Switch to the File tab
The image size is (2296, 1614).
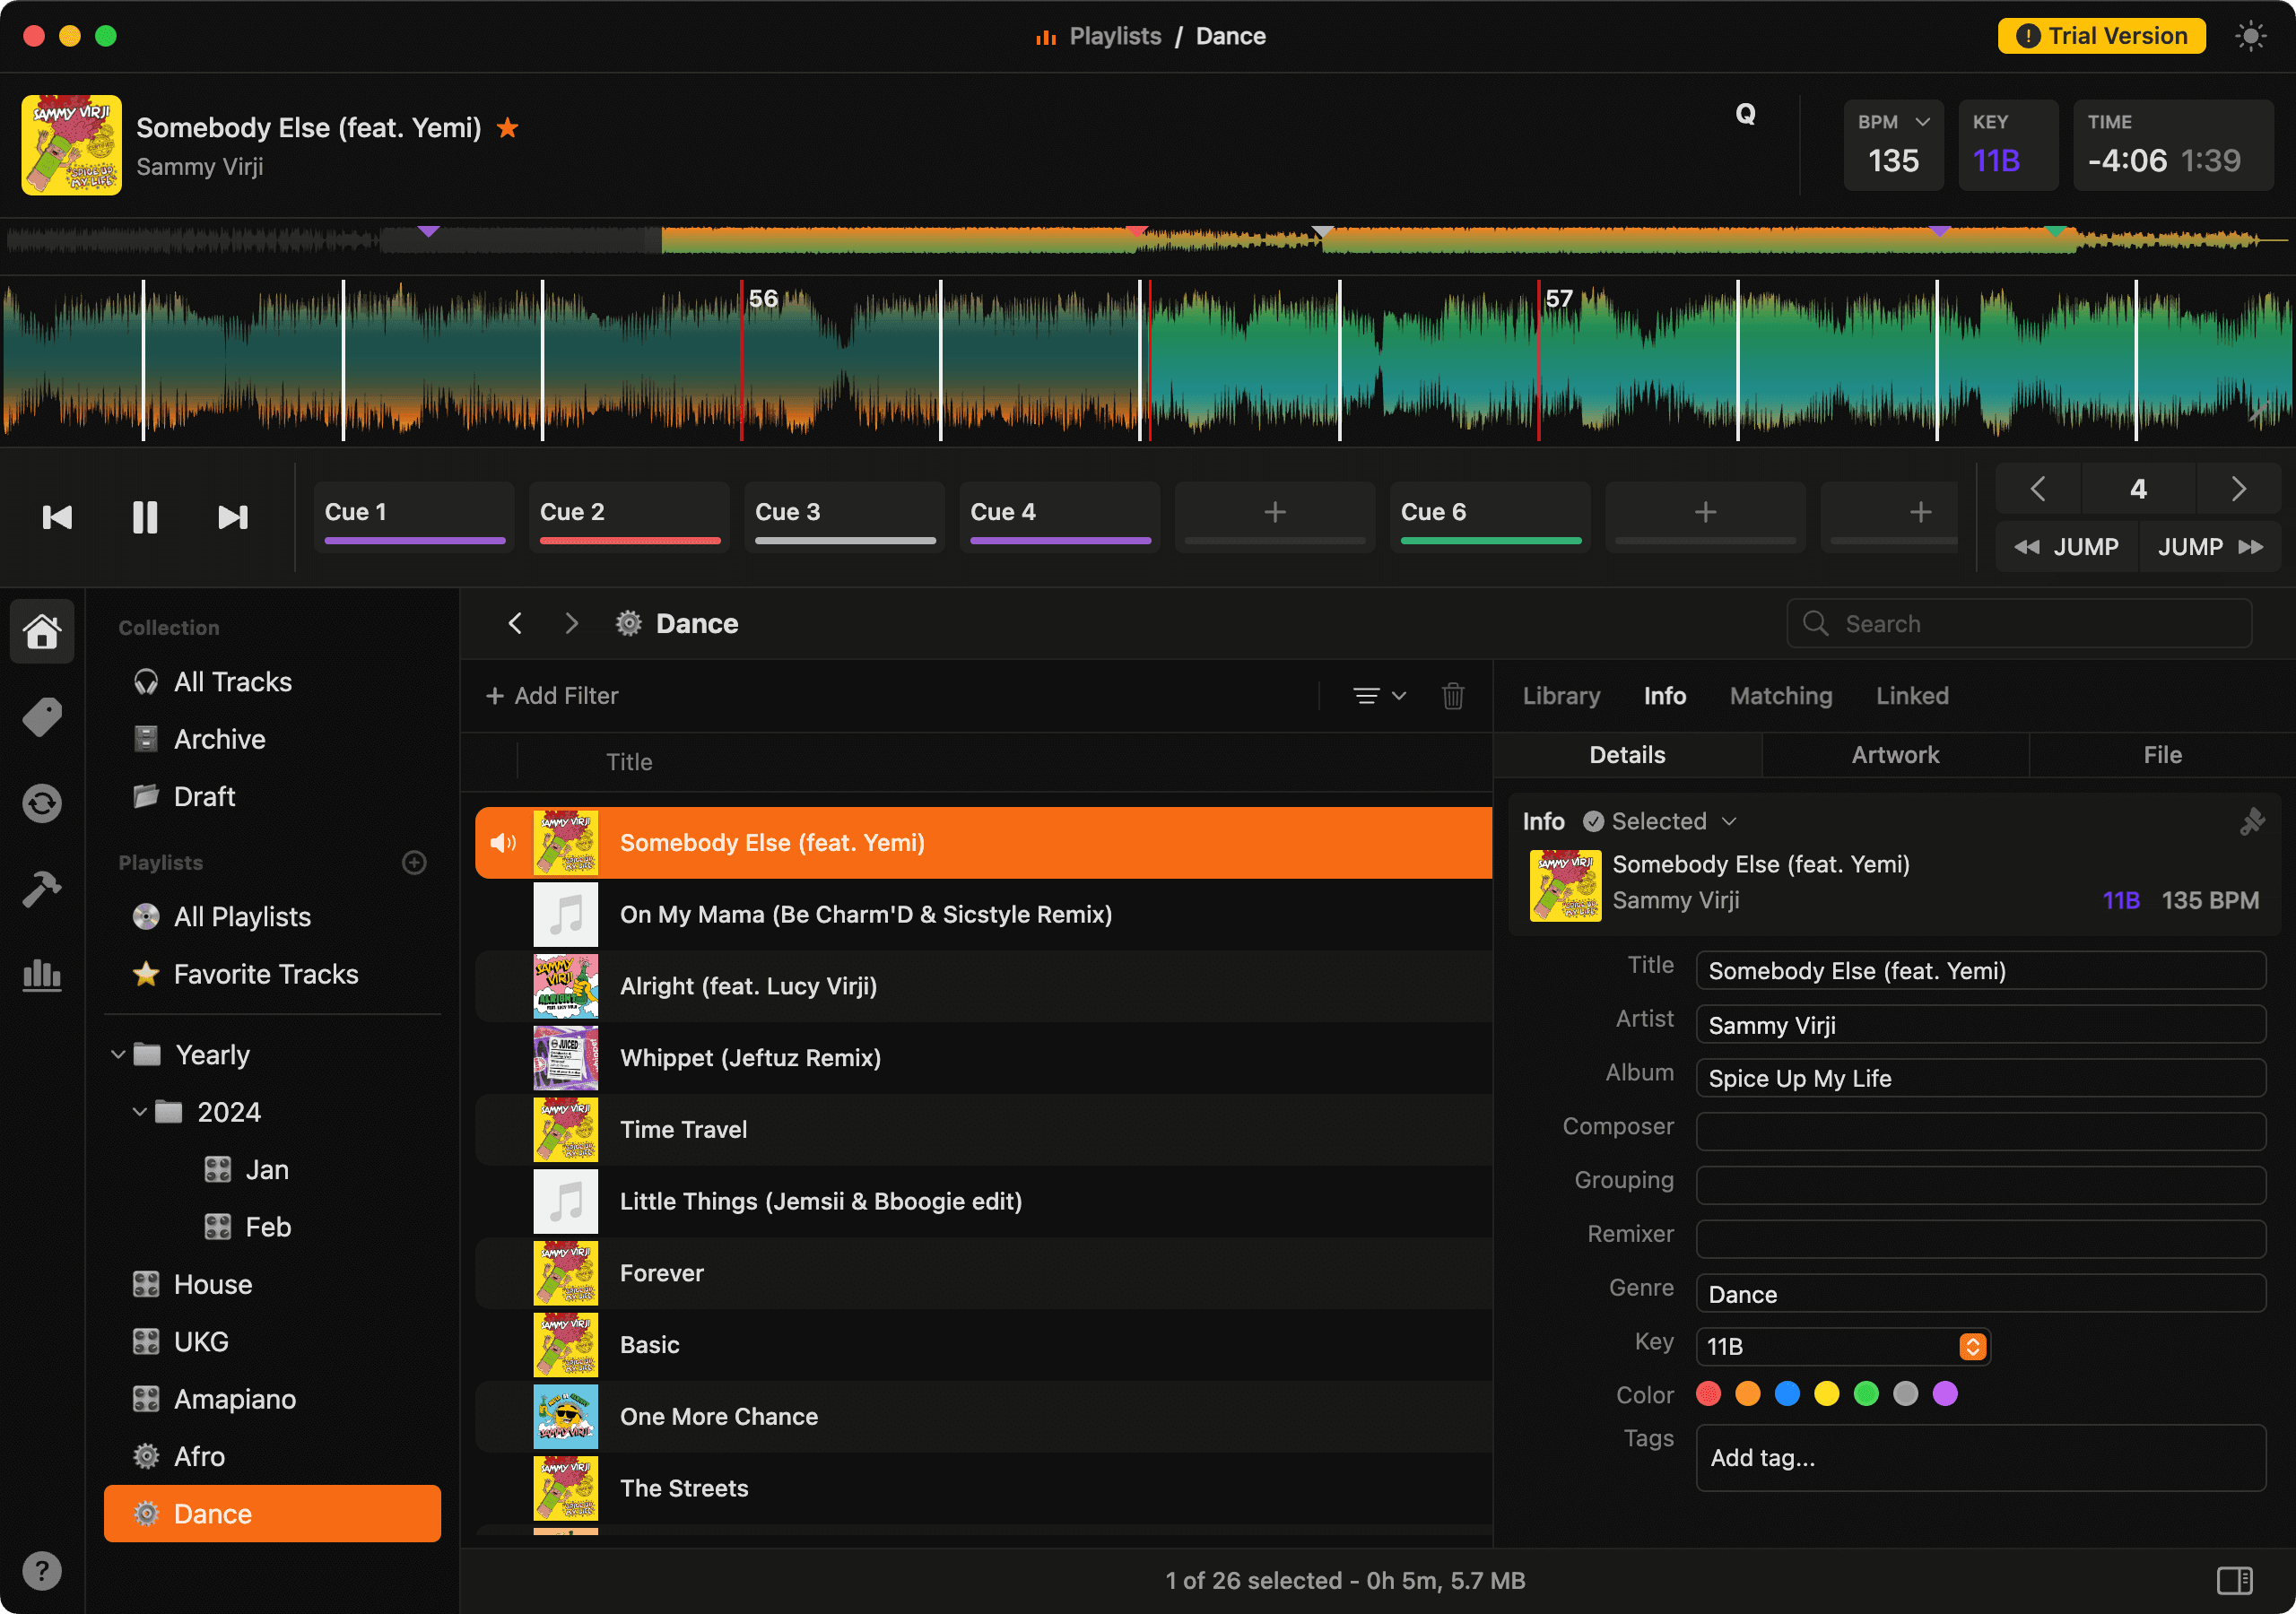tap(2162, 755)
